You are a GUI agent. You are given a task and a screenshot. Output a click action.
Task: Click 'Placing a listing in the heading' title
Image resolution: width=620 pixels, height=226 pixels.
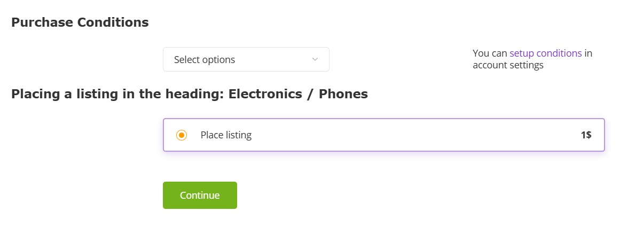117,94
